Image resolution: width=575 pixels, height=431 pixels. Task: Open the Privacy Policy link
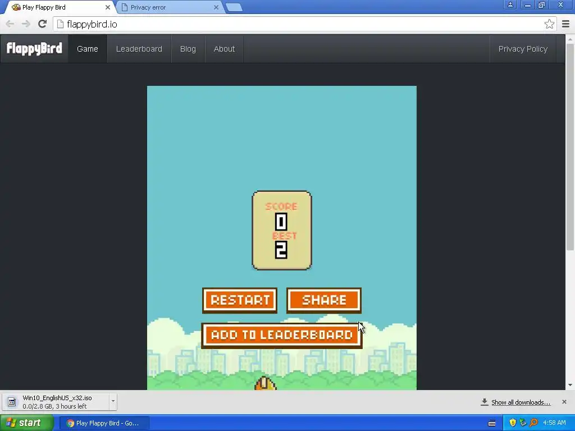tap(523, 49)
